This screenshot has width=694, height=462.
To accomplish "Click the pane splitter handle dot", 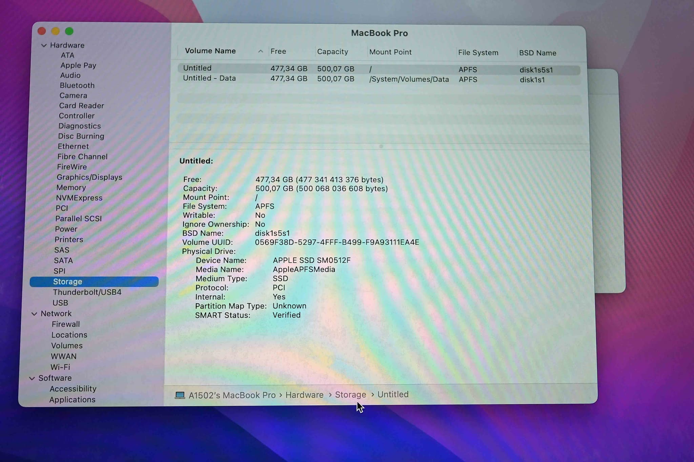I will (381, 147).
